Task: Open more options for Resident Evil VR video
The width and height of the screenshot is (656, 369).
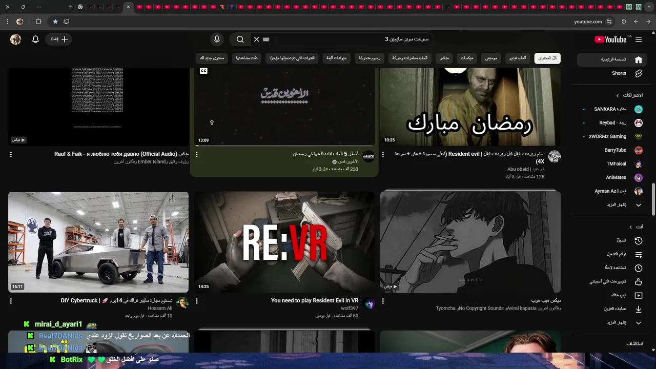Action: [197, 301]
